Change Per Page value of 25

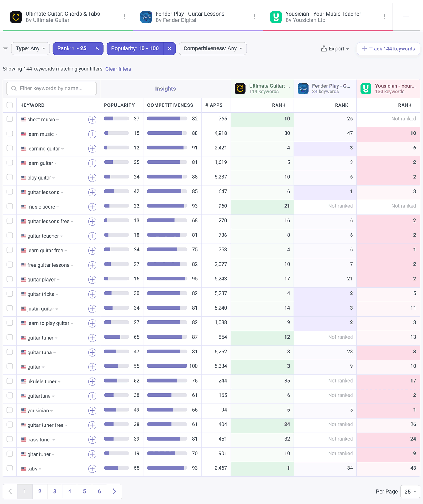410,492
